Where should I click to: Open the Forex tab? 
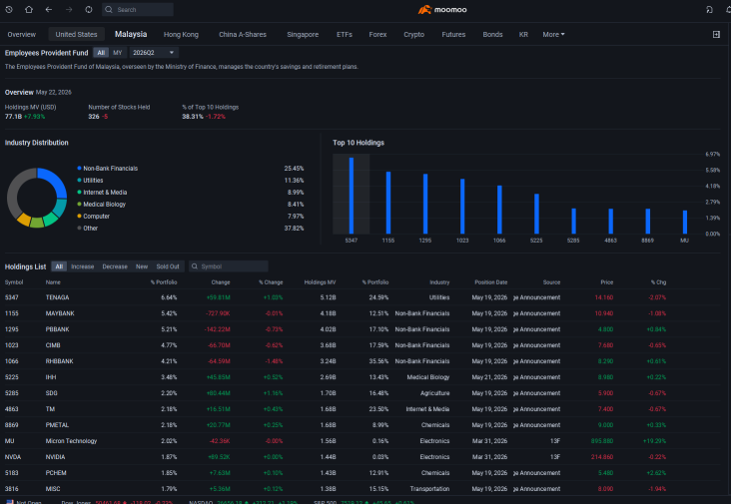coord(377,35)
